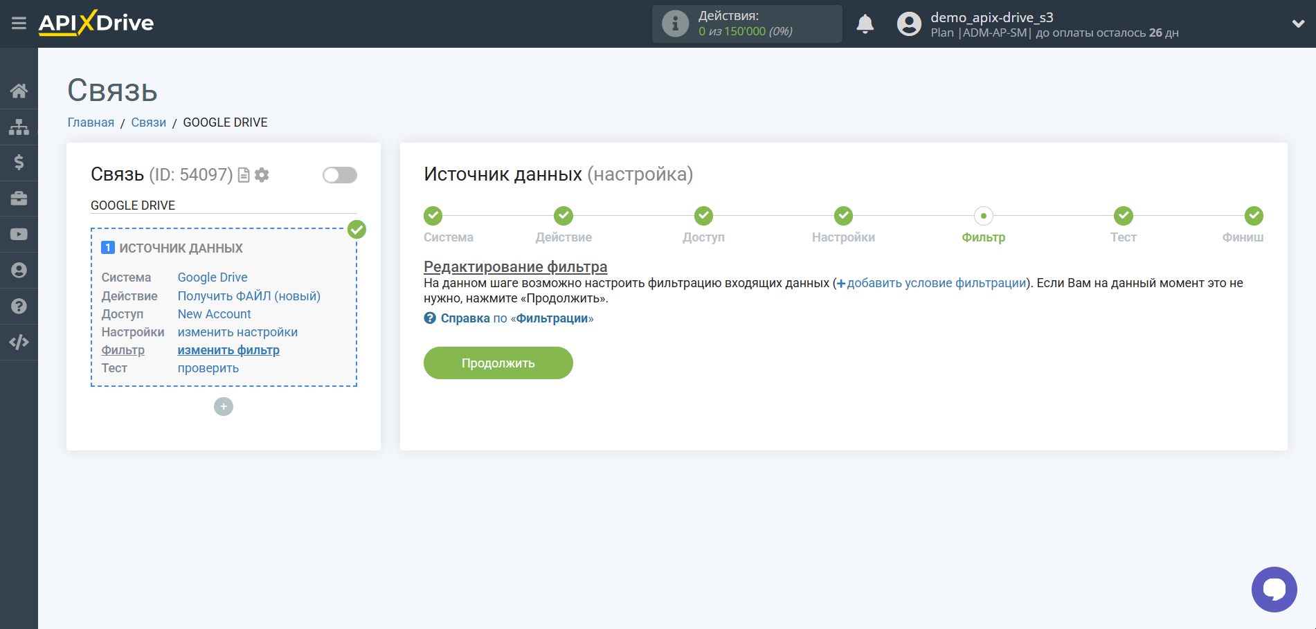Open the chat support bubble

[1274, 590]
